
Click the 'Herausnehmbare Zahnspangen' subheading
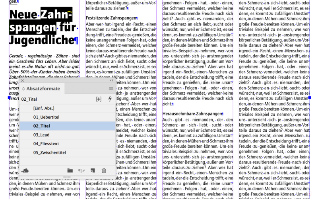[192, 114]
